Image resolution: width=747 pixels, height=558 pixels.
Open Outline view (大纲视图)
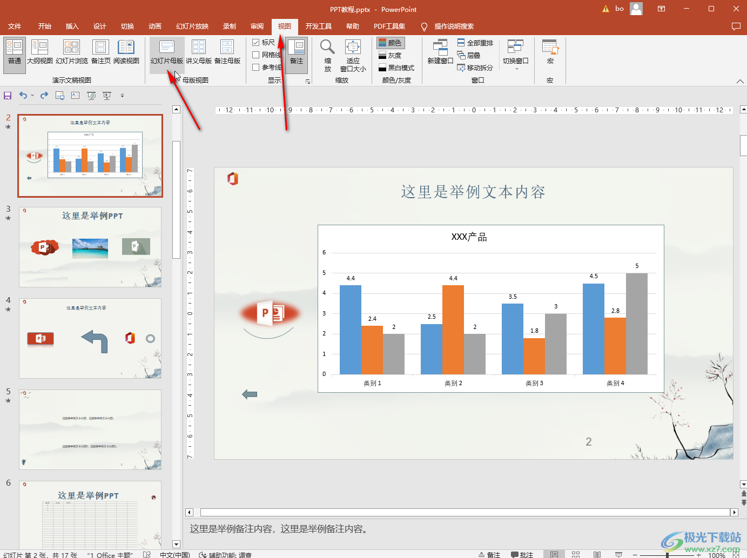40,52
